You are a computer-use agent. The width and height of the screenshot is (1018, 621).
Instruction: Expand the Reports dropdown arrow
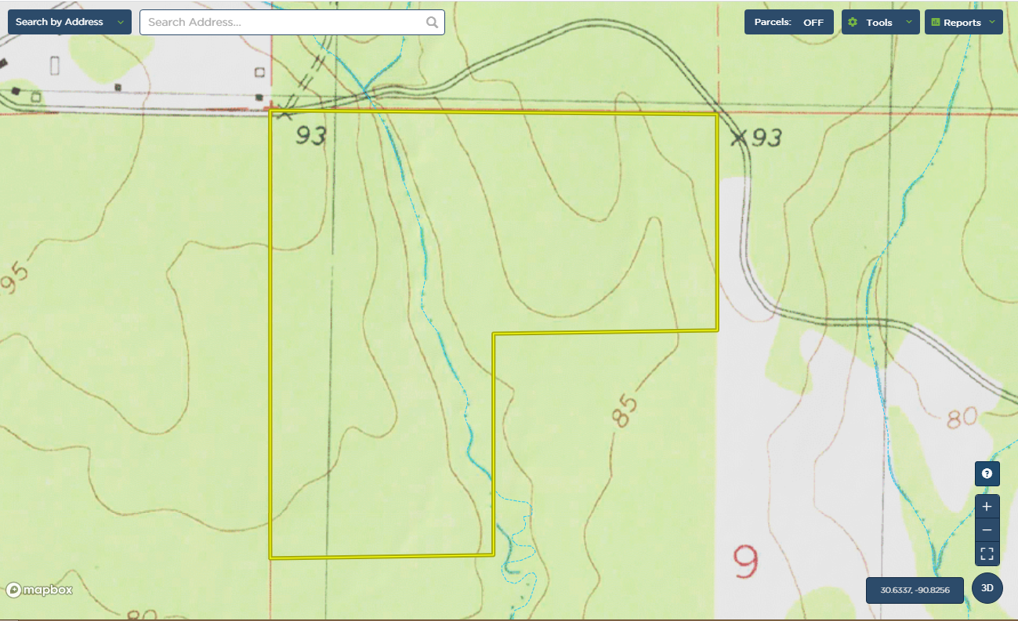tap(992, 22)
